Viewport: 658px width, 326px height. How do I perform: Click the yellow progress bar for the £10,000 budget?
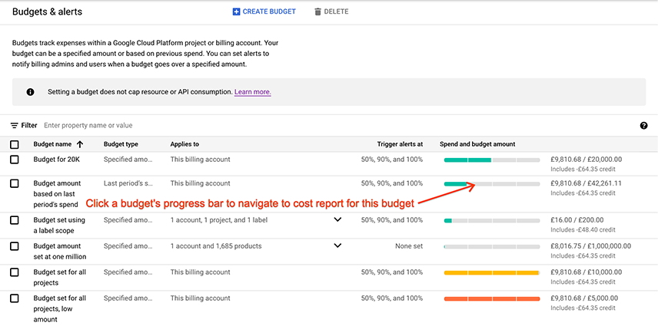[x=492, y=272]
